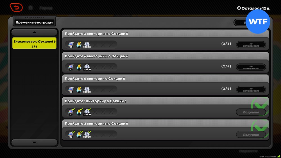
Task: Click the trophy reward in 5-quiz task
Action: (79, 89)
